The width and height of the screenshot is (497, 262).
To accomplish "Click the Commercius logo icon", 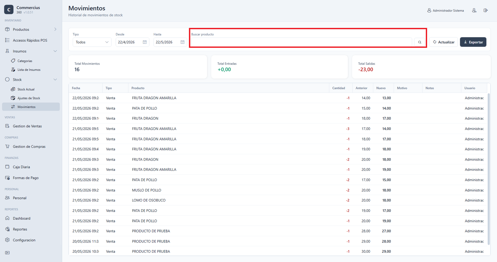I will pos(9,10).
